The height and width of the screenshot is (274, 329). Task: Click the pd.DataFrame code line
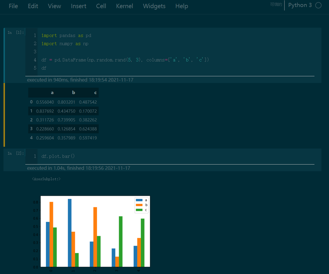[x=125, y=60]
